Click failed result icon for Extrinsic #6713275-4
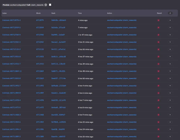 pos(158,20)
